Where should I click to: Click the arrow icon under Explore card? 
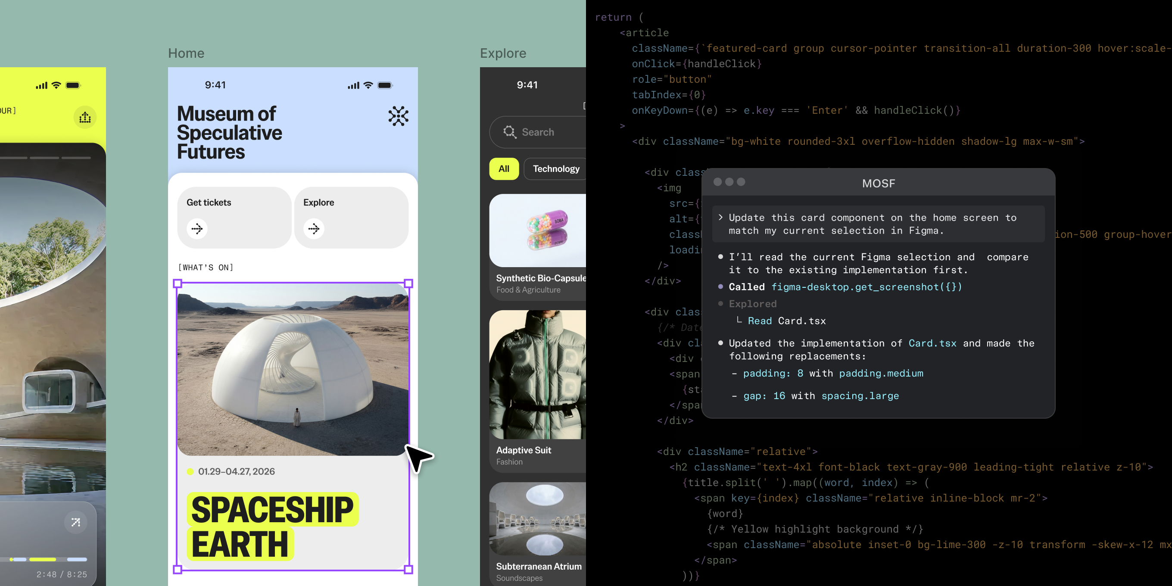[x=314, y=228]
